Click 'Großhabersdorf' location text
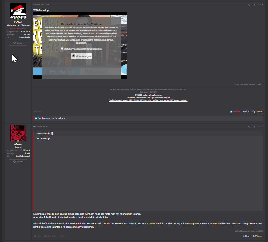Viewport: 268px width, 242px height. pos(23,156)
